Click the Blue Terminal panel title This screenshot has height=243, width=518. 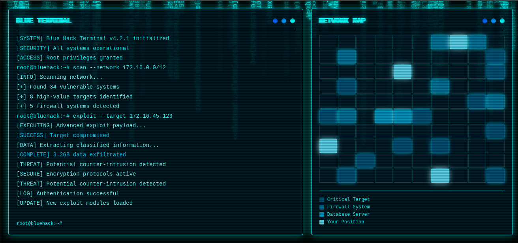click(x=43, y=20)
